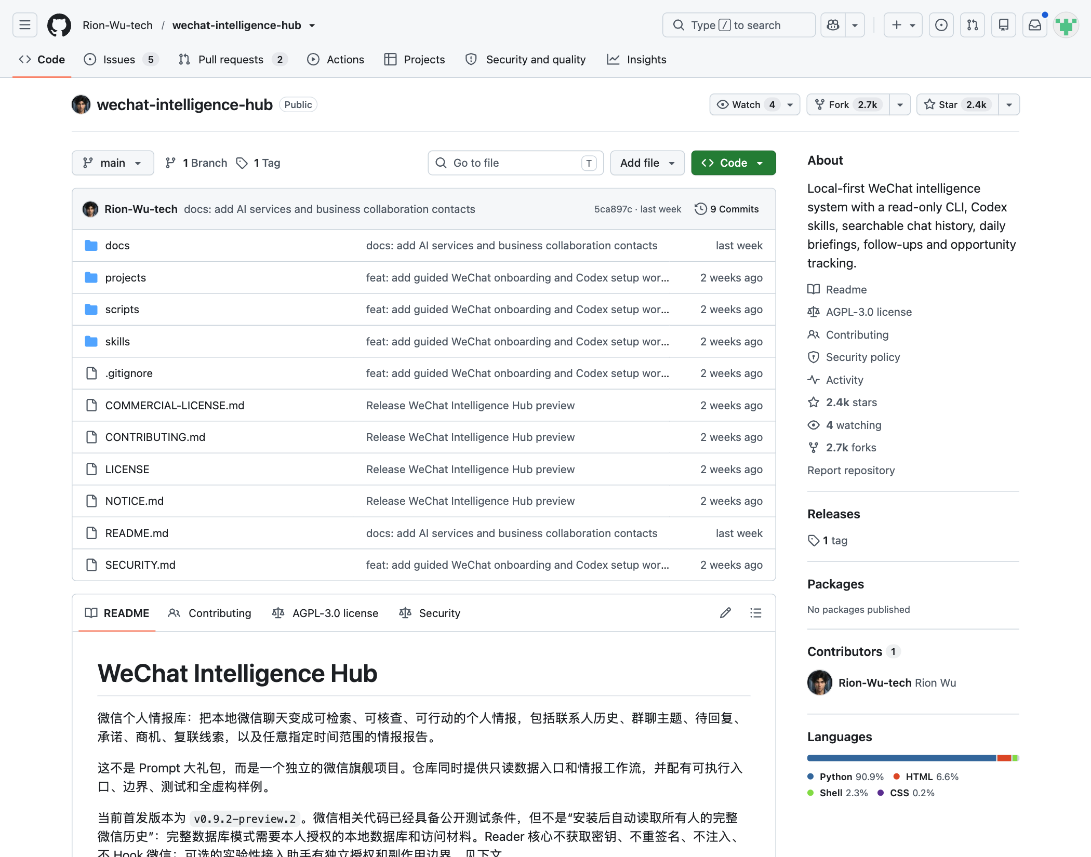Open the Insights tab
Image resolution: width=1091 pixels, height=857 pixels.
click(636, 59)
